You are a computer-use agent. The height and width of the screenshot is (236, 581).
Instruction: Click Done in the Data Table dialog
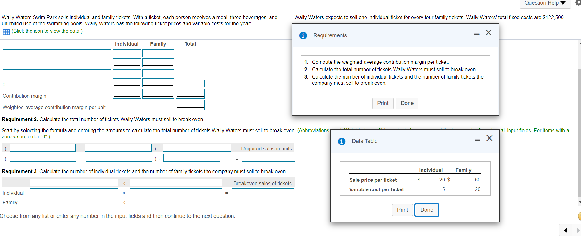click(427, 210)
